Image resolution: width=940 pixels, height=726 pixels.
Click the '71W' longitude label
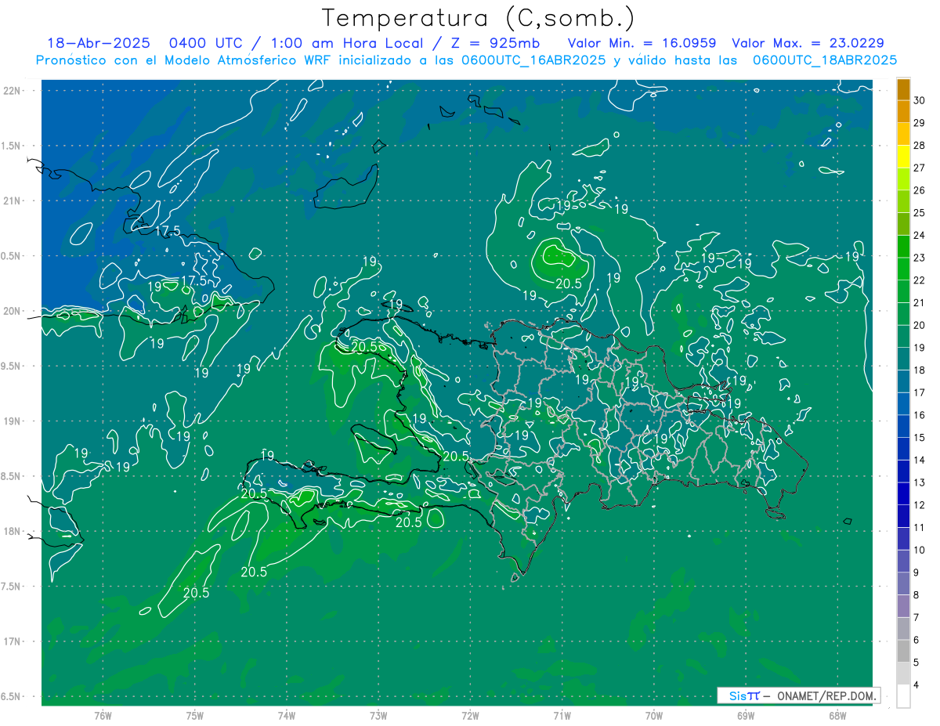coord(562,715)
